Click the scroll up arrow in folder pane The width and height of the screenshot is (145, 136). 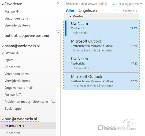pos(58,32)
